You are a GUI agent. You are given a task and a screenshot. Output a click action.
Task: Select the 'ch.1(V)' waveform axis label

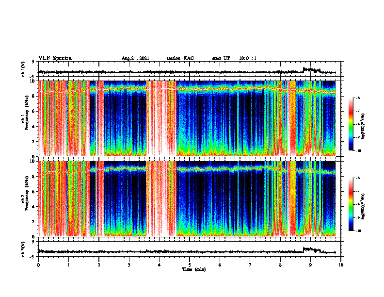(x=23, y=69)
